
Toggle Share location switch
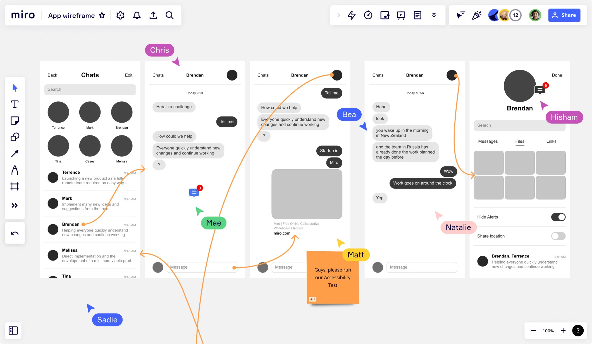[x=558, y=236]
